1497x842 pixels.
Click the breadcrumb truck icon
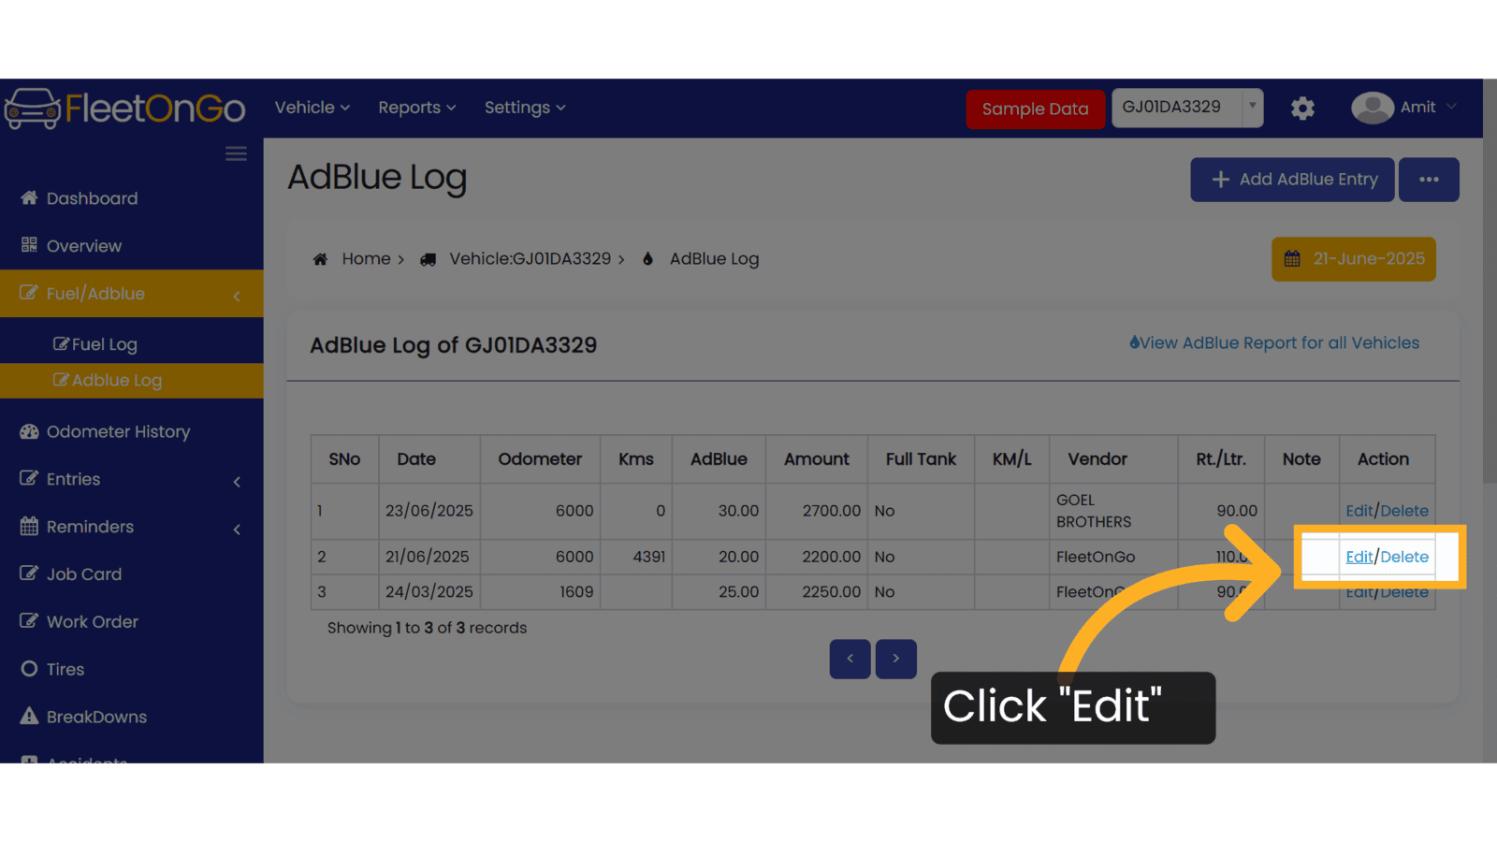click(x=428, y=259)
